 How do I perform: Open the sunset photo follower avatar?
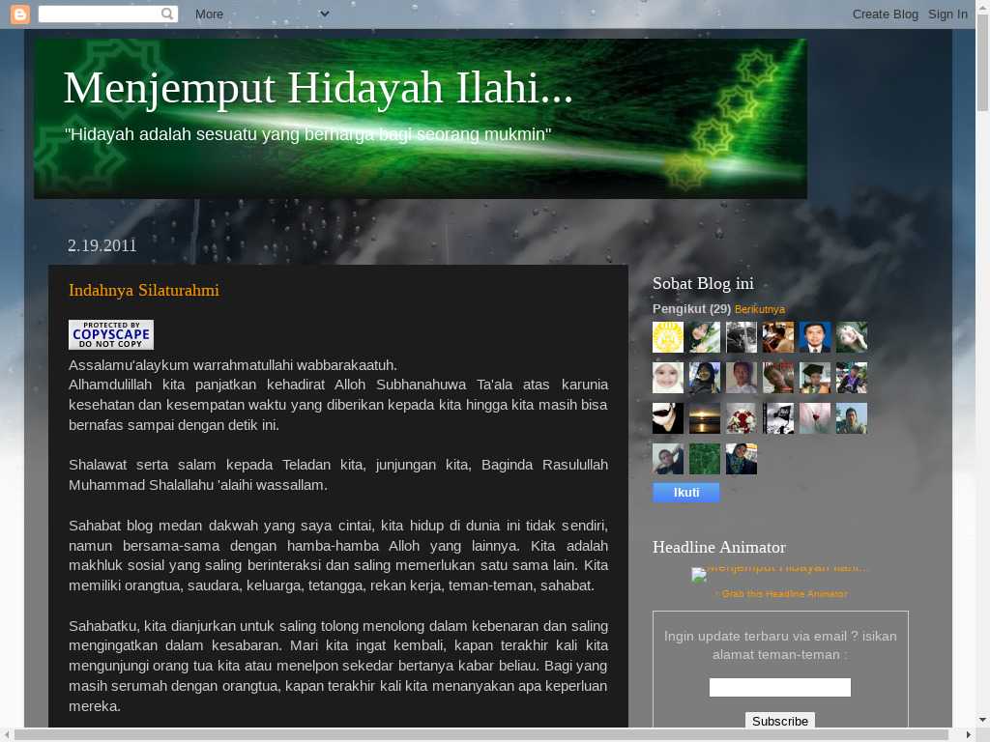[705, 418]
